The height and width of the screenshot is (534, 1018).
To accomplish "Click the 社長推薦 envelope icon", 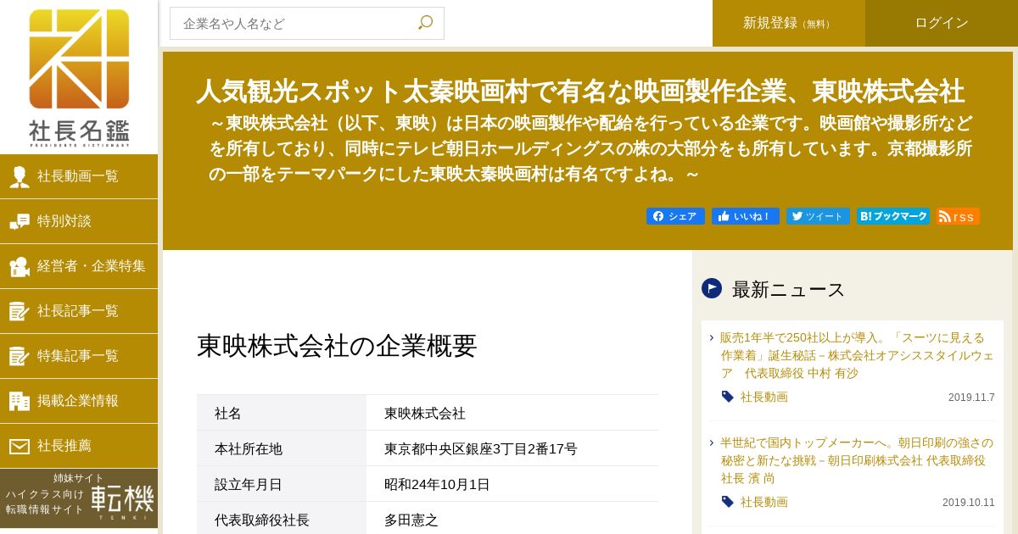I will (x=20, y=446).
